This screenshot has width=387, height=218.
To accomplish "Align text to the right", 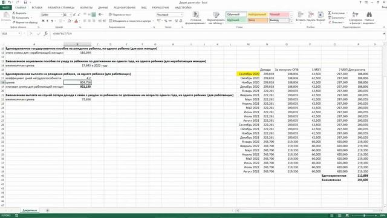I will pyautogui.click(x=94, y=21).
